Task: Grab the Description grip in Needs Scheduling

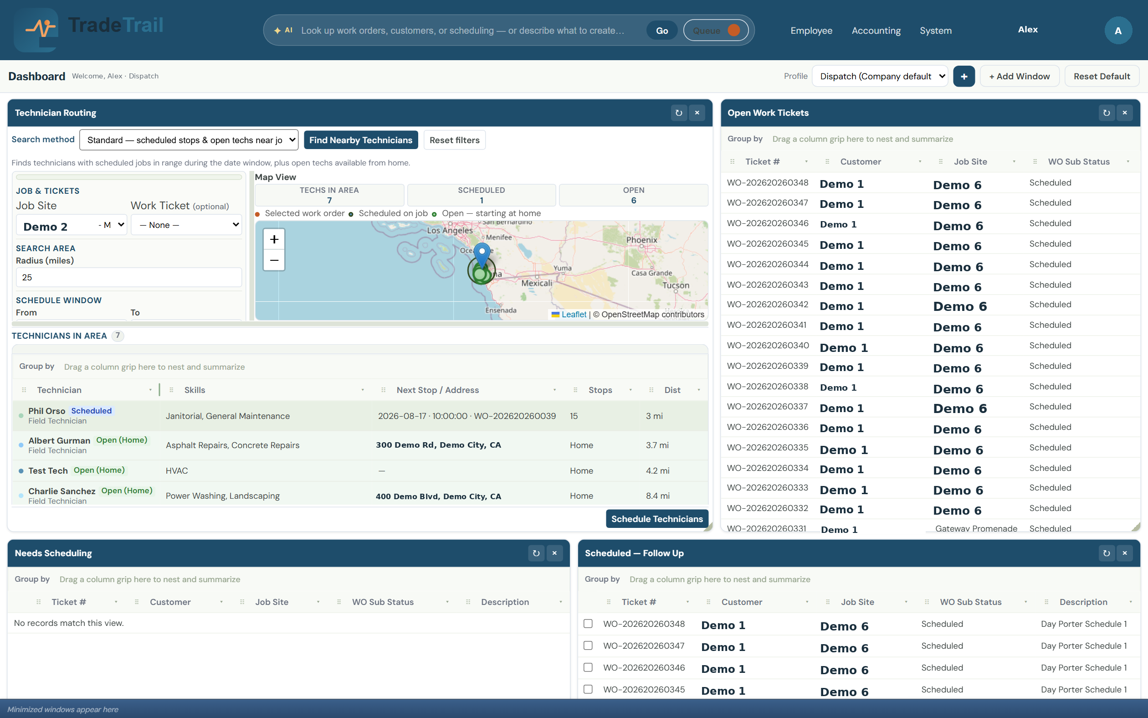Action: click(x=468, y=602)
